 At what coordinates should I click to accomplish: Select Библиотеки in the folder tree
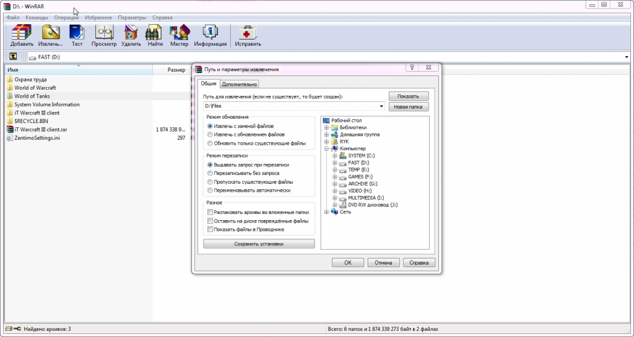click(x=349, y=127)
